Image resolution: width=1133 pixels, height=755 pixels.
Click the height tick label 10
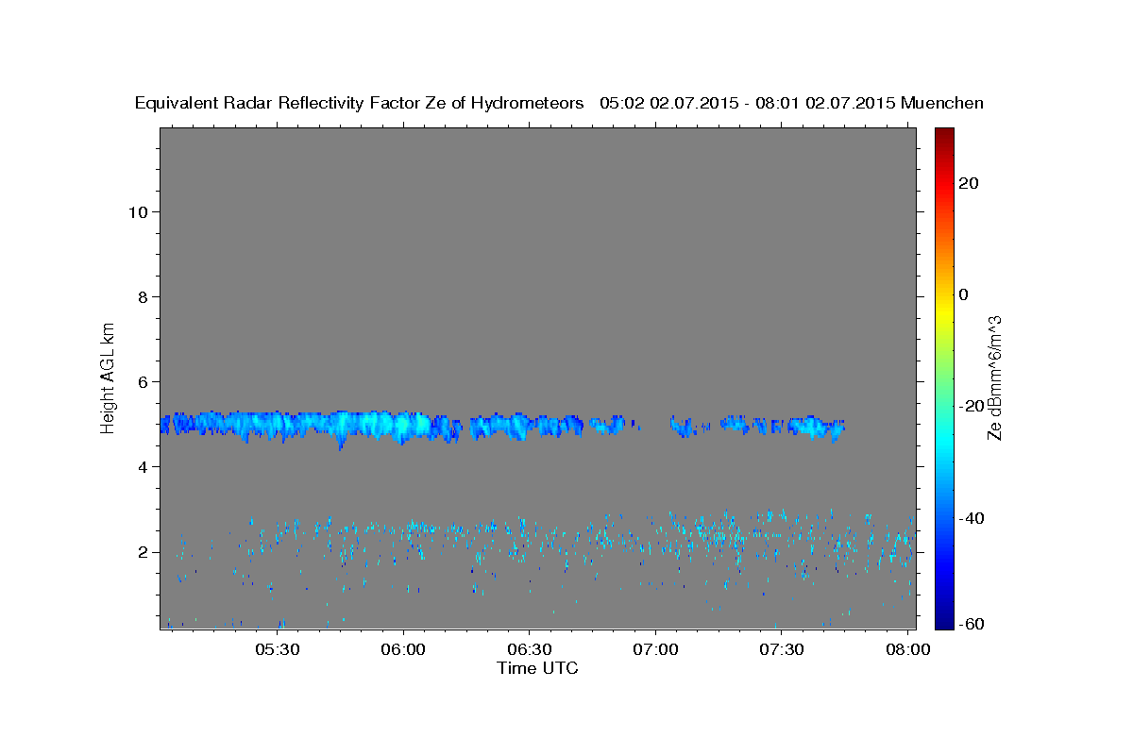click(138, 212)
